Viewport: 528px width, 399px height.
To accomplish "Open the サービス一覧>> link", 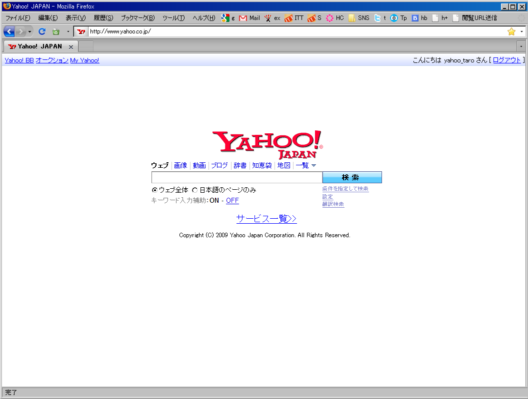I will pyautogui.click(x=266, y=219).
